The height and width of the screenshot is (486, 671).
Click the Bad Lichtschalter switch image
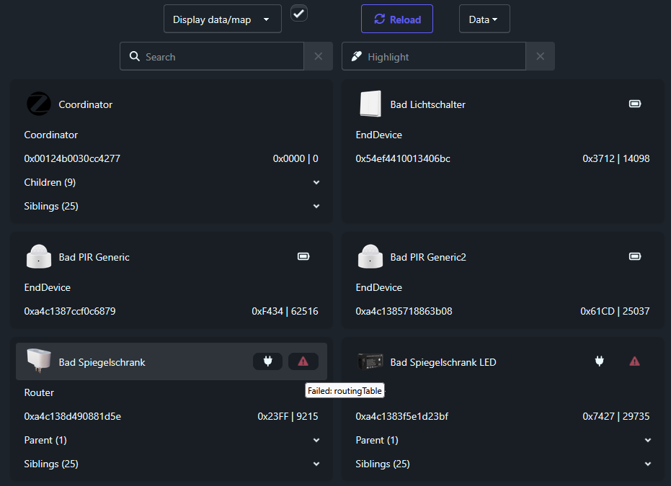click(370, 104)
